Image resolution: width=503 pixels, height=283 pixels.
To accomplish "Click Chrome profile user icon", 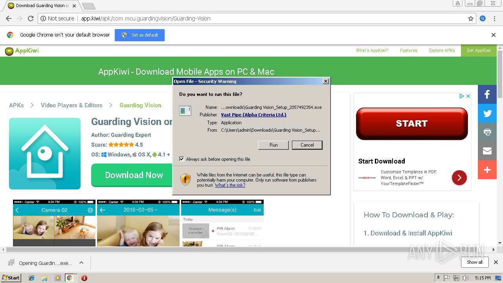I will pyautogui.click(x=458, y=3).
